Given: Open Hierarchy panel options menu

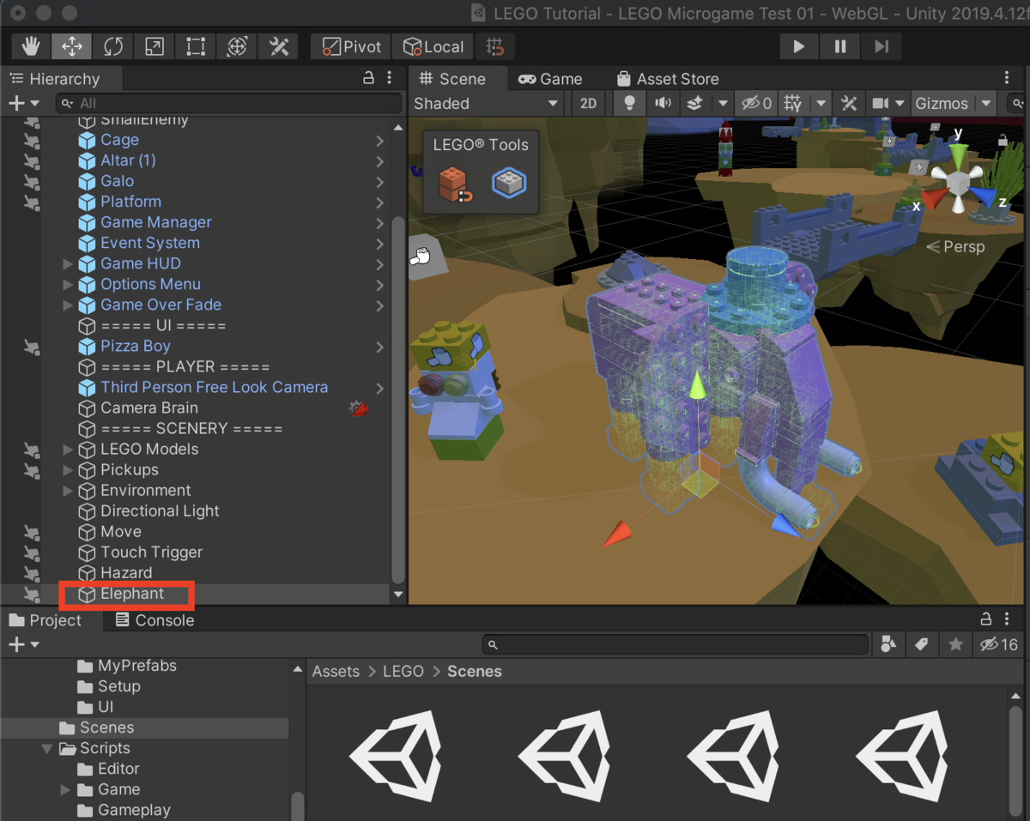Looking at the screenshot, I should point(391,78).
